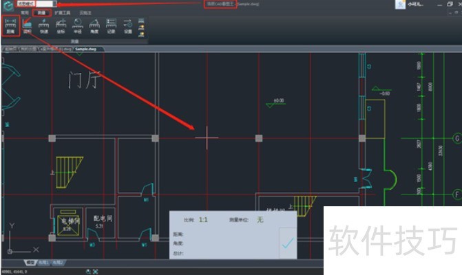Image resolution: width=462 pixels, height=275 pixels.
Task: Open the 扩展工具 ribbon tab
Action: 63,13
